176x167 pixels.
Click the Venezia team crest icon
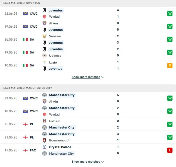click(44, 36)
